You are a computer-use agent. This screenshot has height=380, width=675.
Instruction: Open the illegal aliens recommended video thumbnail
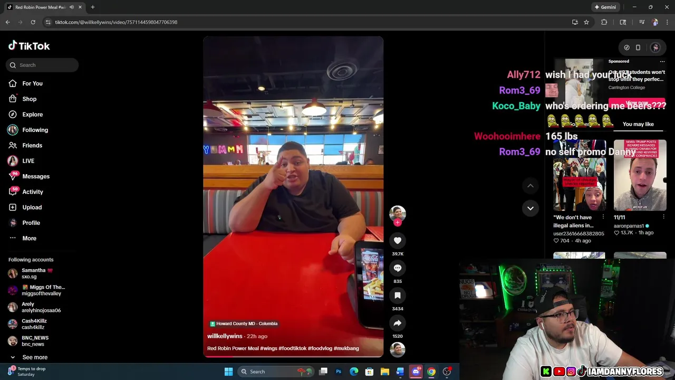pos(580,175)
